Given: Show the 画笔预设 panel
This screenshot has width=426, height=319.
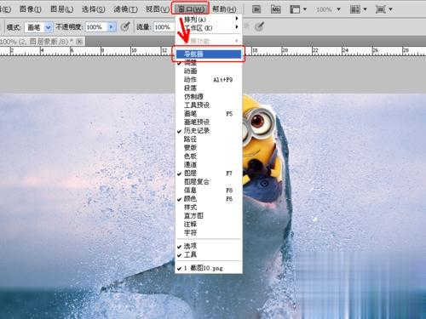Looking at the screenshot, I should [209, 122].
